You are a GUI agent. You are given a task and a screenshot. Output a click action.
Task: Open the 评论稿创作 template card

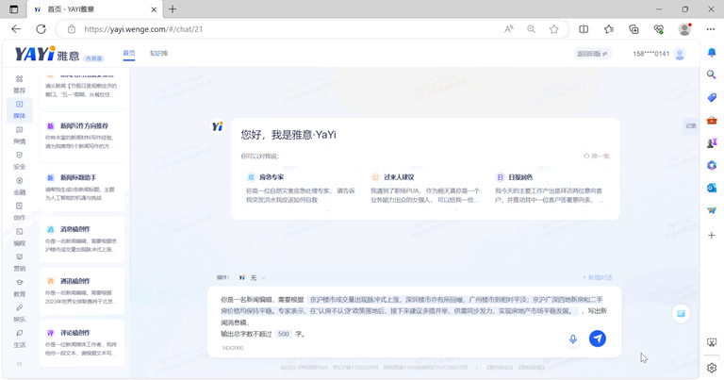click(x=82, y=342)
